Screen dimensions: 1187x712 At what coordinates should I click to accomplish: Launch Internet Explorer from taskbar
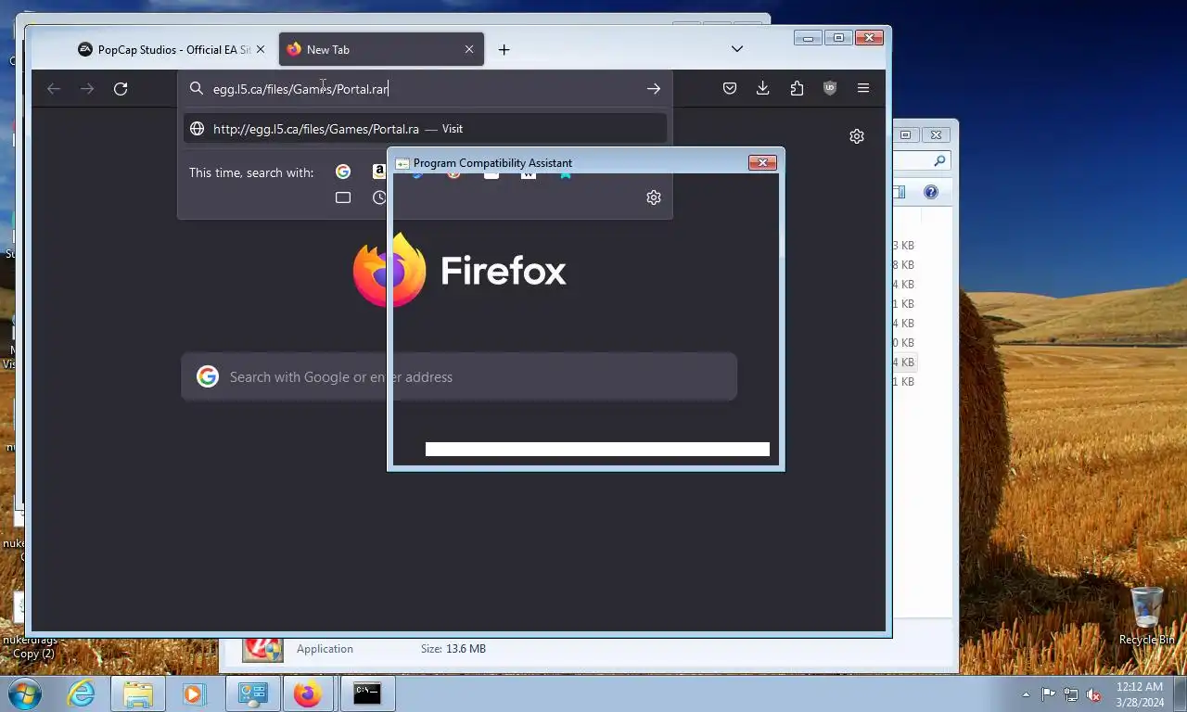(81, 693)
